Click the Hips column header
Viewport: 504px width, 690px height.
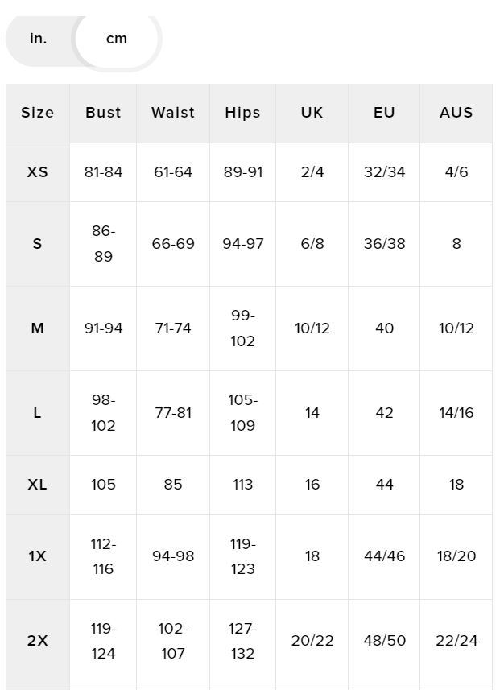coord(242,113)
